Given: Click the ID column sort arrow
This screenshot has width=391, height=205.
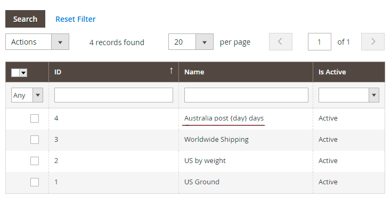Looking at the screenshot, I should point(172,71).
